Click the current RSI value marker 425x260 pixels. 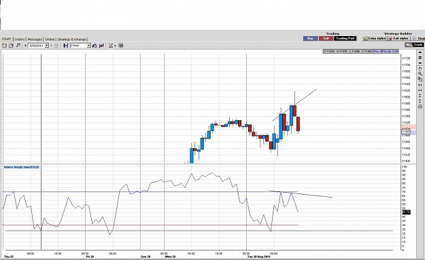point(406,212)
